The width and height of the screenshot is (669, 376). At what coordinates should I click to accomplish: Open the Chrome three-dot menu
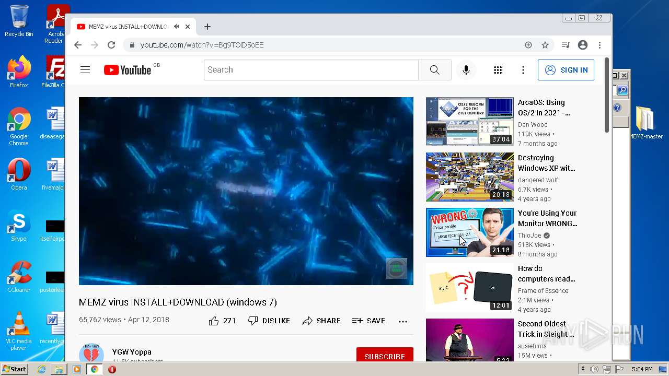(600, 45)
